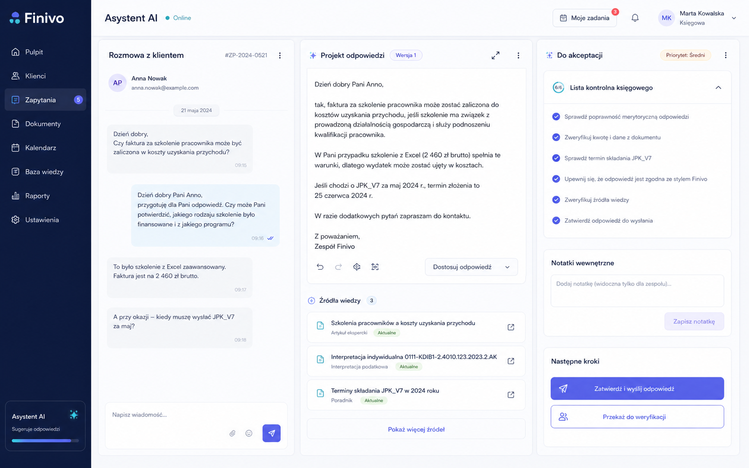This screenshot has width=749, height=468.
Task: Click the 6/6 progress ring icon
Action: point(558,88)
